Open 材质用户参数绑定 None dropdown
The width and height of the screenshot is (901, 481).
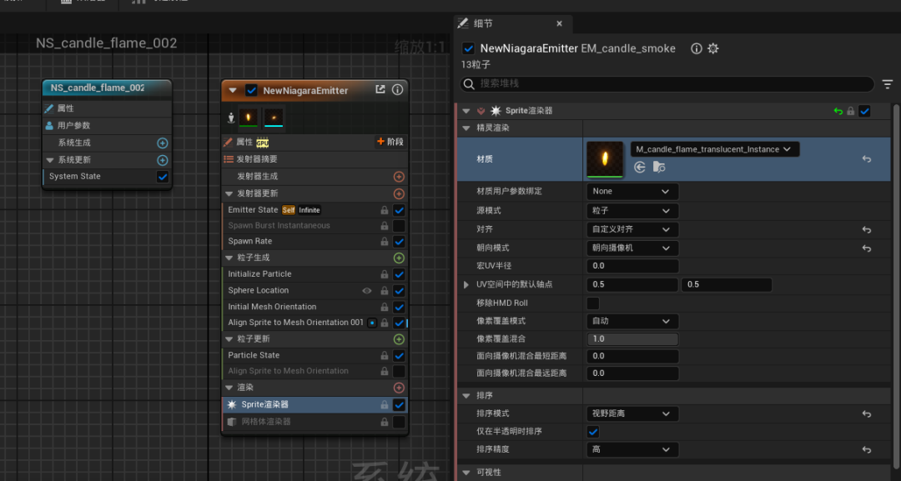(632, 191)
